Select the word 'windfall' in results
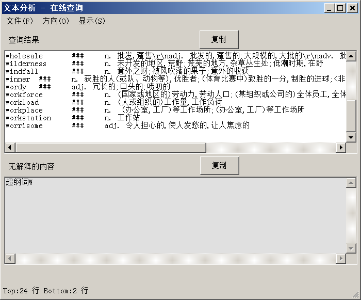 tap(22, 71)
